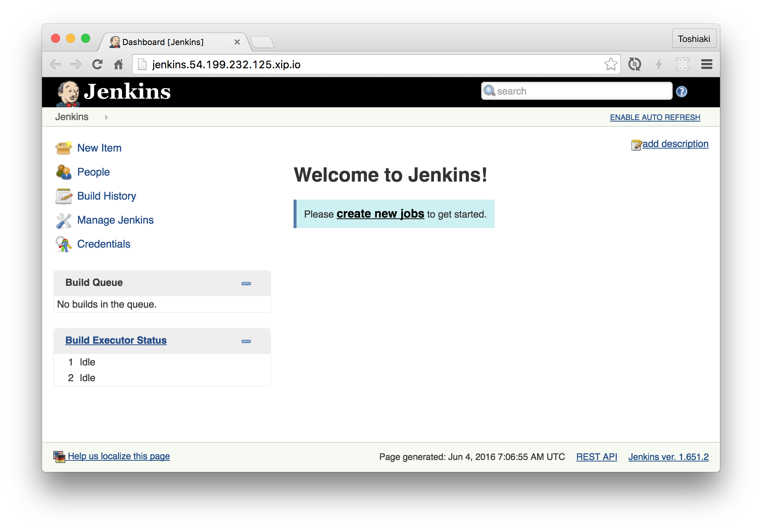Collapse the Build Executor Status panel
Screen dimensions: 762x532
click(x=246, y=341)
